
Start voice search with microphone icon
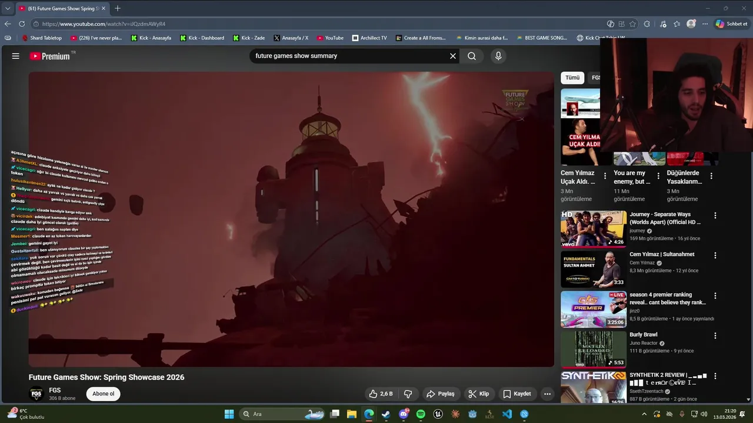pyautogui.click(x=498, y=56)
